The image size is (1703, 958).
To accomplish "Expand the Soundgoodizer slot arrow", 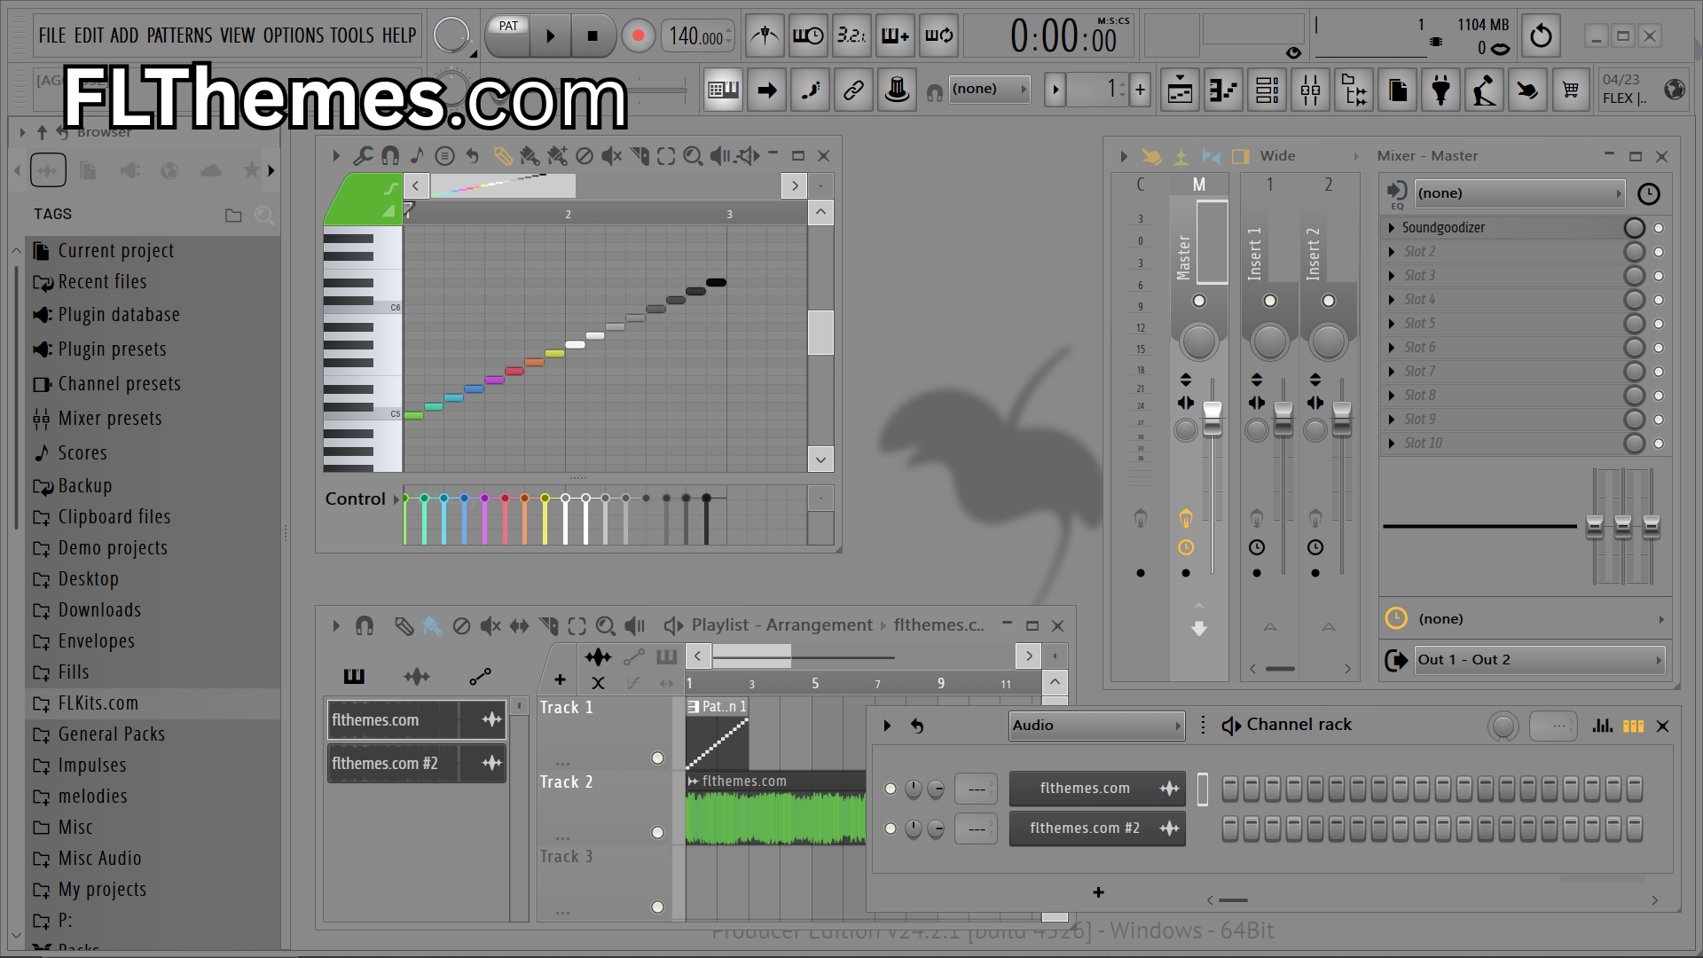I will point(1392,228).
